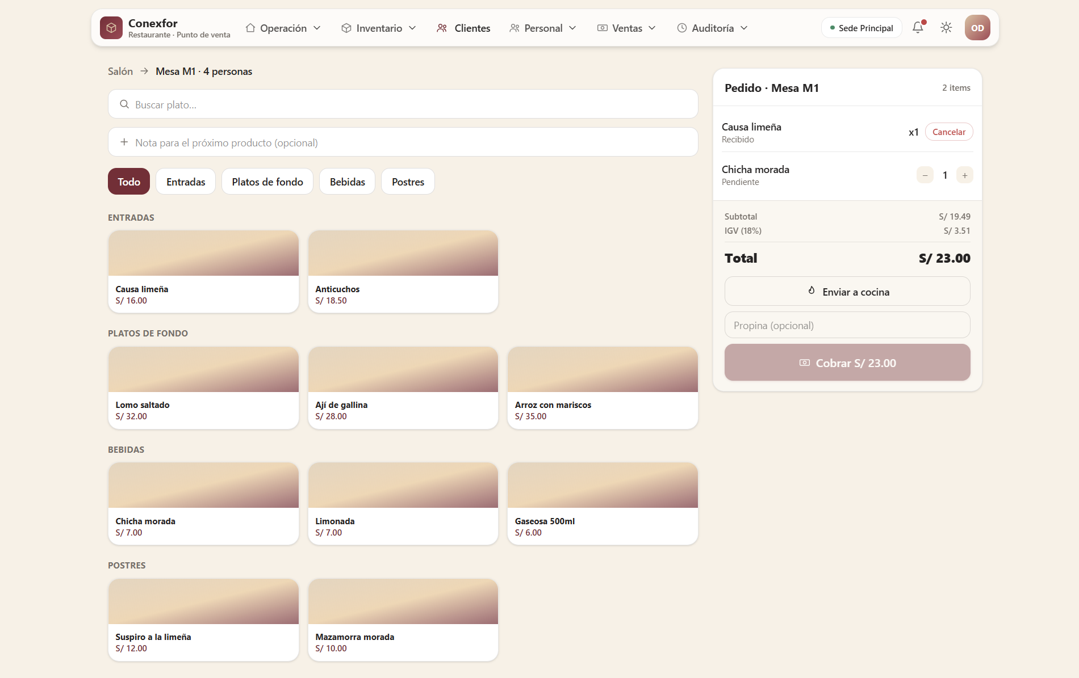Open the OD user avatar menu

[977, 28]
